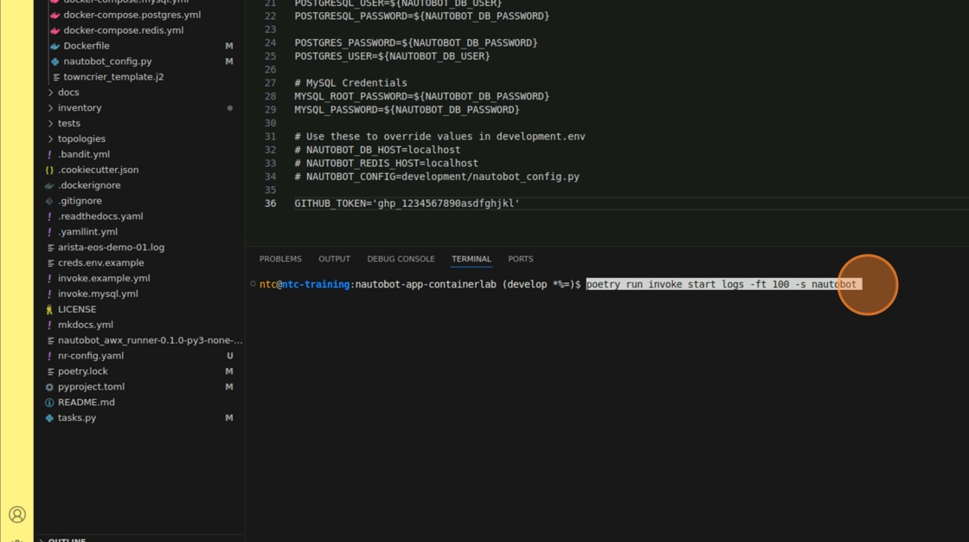Switch to the OUTPUT tab
This screenshot has height=542, width=969.
tap(334, 259)
